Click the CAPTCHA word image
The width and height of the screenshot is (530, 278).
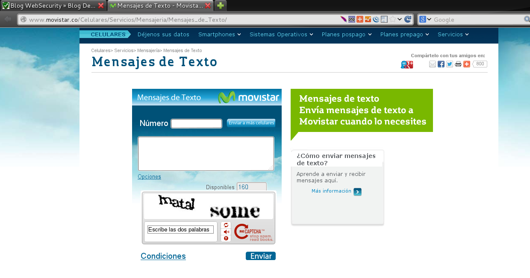tap(209, 206)
